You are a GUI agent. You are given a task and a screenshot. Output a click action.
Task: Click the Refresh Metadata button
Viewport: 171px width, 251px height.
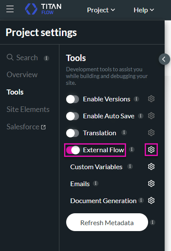coord(107,222)
